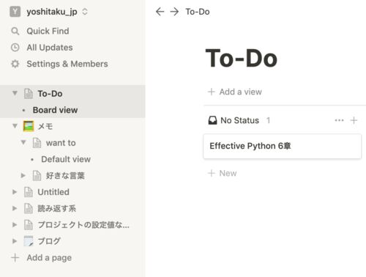Click the back arrow navigation icon

pos(160,12)
